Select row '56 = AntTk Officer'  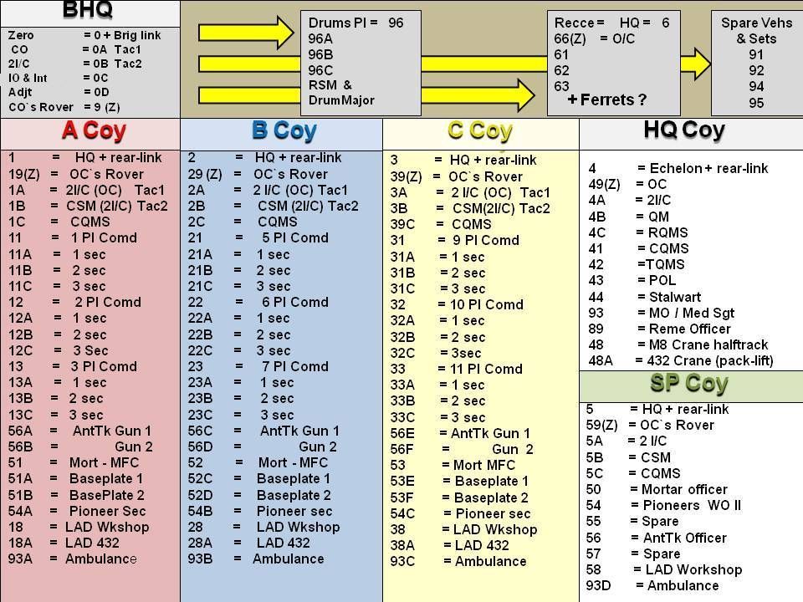pos(657,538)
